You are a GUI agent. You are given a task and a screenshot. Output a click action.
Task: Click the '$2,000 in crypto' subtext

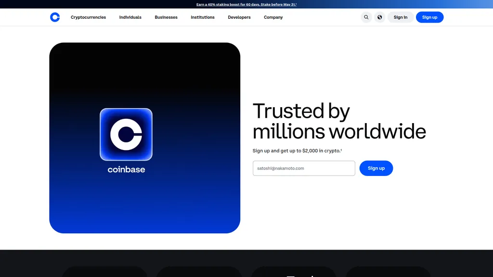click(297, 151)
